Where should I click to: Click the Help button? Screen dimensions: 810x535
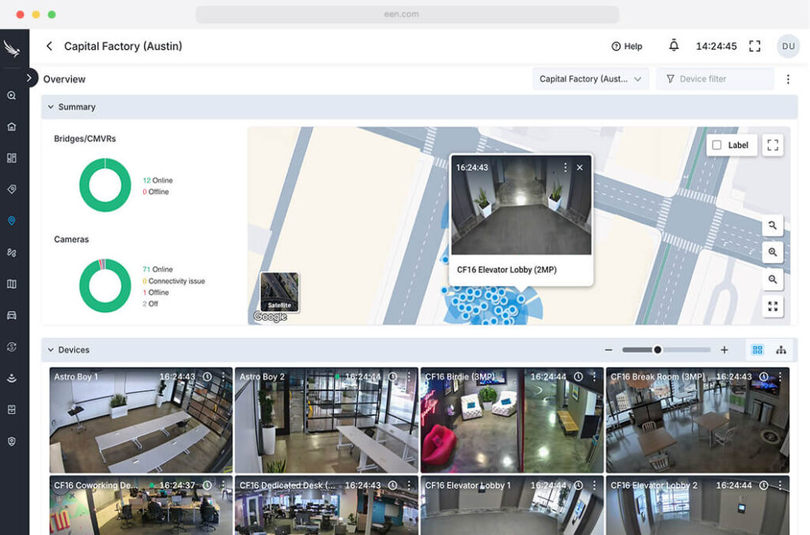click(x=626, y=47)
